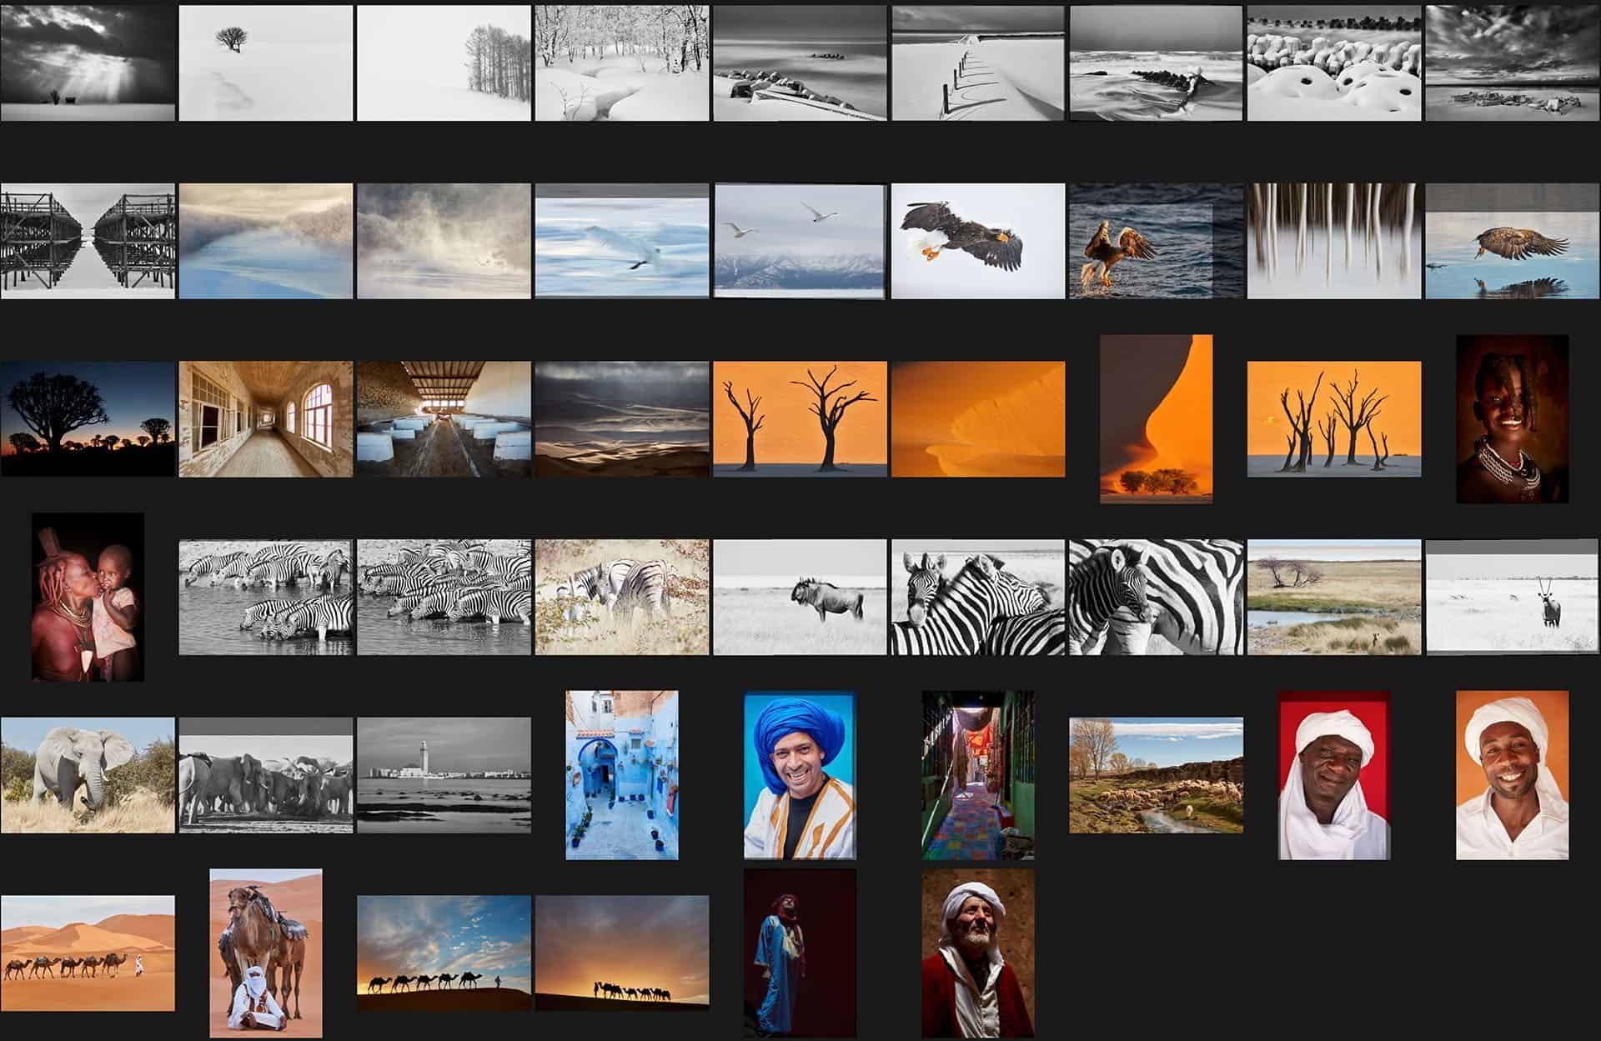Open the seated man with camel photo

tap(265, 953)
